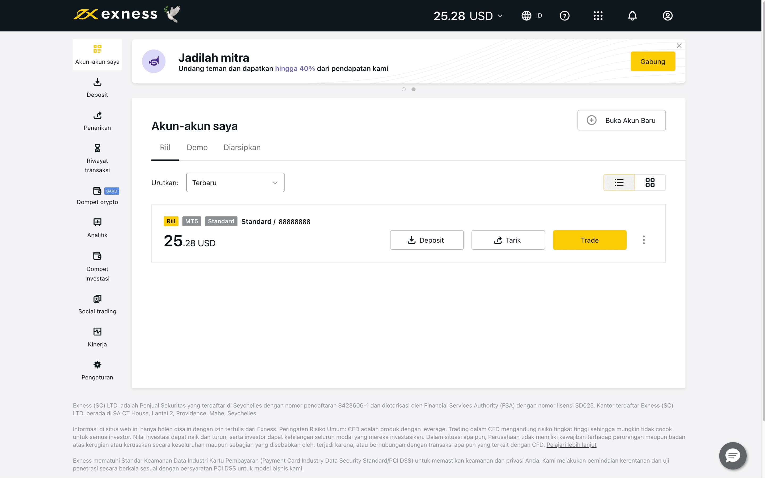The height and width of the screenshot is (478, 765).
Task: Open Dompet crypto in the sidebar
Action: click(97, 196)
